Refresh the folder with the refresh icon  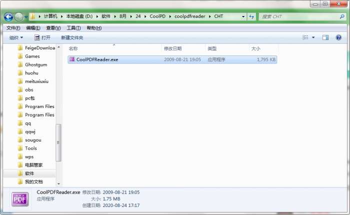click(251, 16)
